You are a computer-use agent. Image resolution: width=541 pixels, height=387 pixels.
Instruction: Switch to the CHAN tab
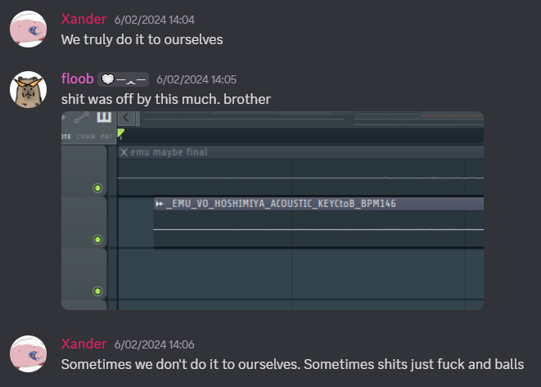point(86,137)
